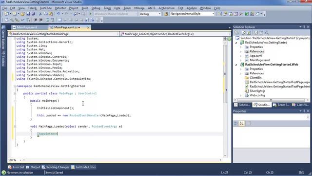Click the Increase indent icon
The width and height of the screenshot is (312, 176).
pos(40,20)
